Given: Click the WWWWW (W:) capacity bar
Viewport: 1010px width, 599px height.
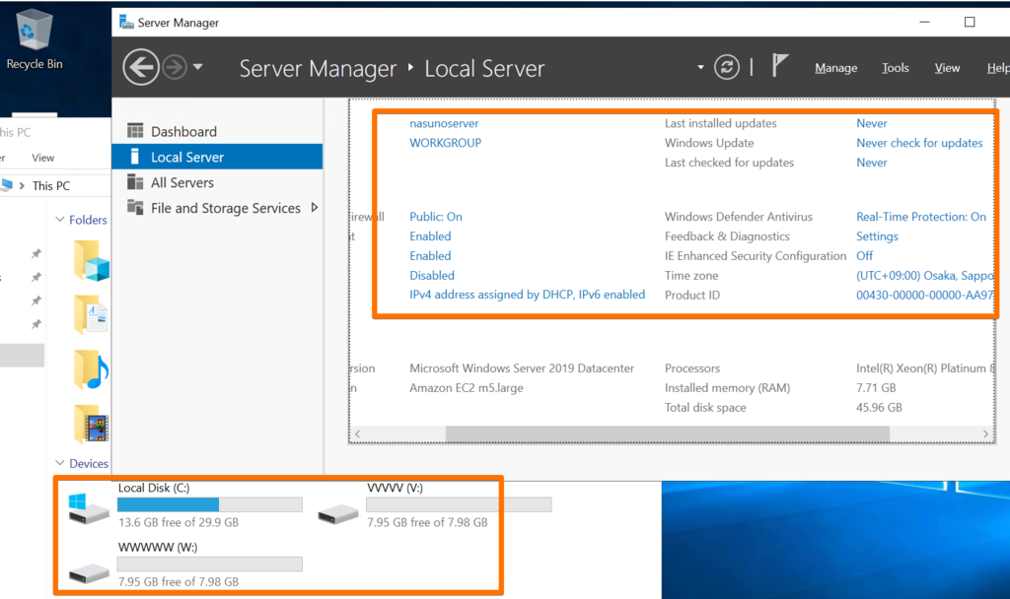Looking at the screenshot, I should click(210, 565).
